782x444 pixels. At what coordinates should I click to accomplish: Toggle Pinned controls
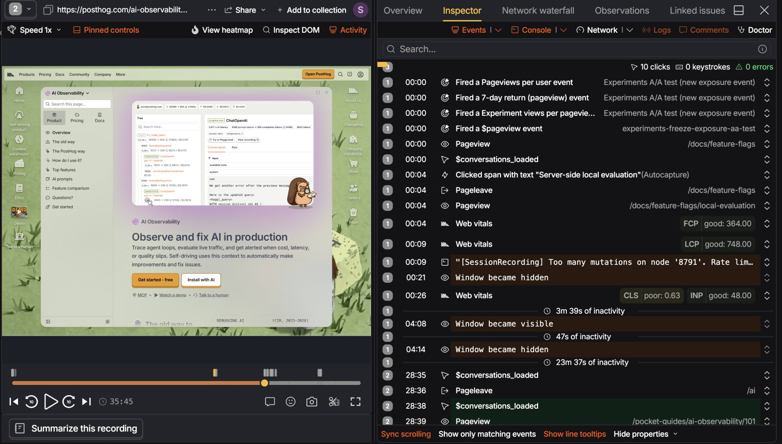click(106, 30)
